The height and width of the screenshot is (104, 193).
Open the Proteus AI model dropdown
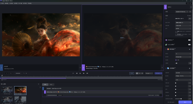coord(183,76)
